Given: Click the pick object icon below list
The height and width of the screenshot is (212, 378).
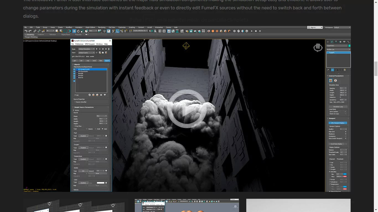Looking at the screenshot, I should 89,95.
